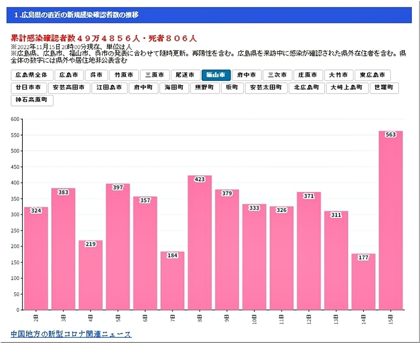420x343 pixels.
Task: Click the 8日 bar labeled 423
Action: [199, 243]
